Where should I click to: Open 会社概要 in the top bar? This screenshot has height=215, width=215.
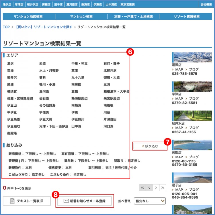click(x=206, y=5)
